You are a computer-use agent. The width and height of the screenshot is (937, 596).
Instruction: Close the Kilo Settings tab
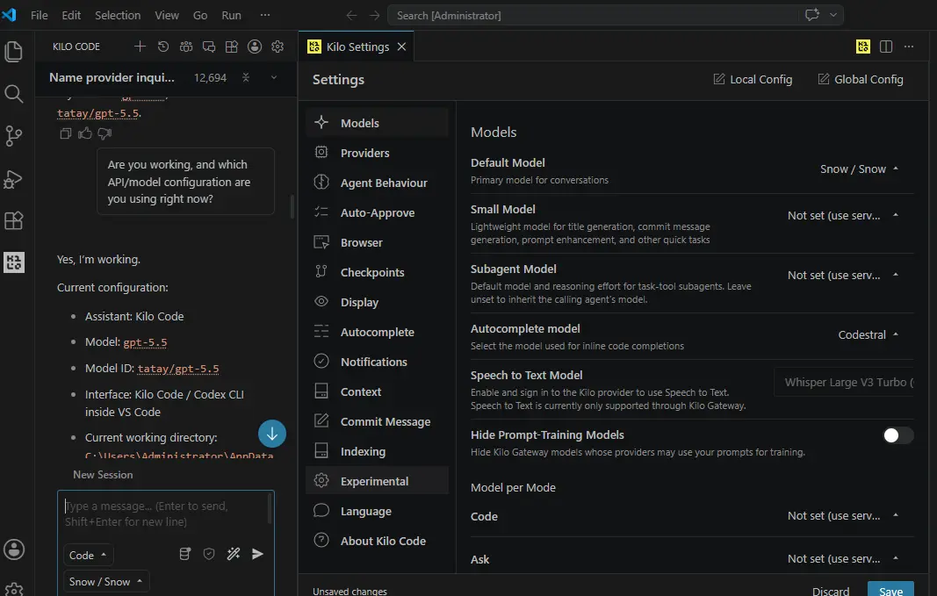tap(401, 47)
